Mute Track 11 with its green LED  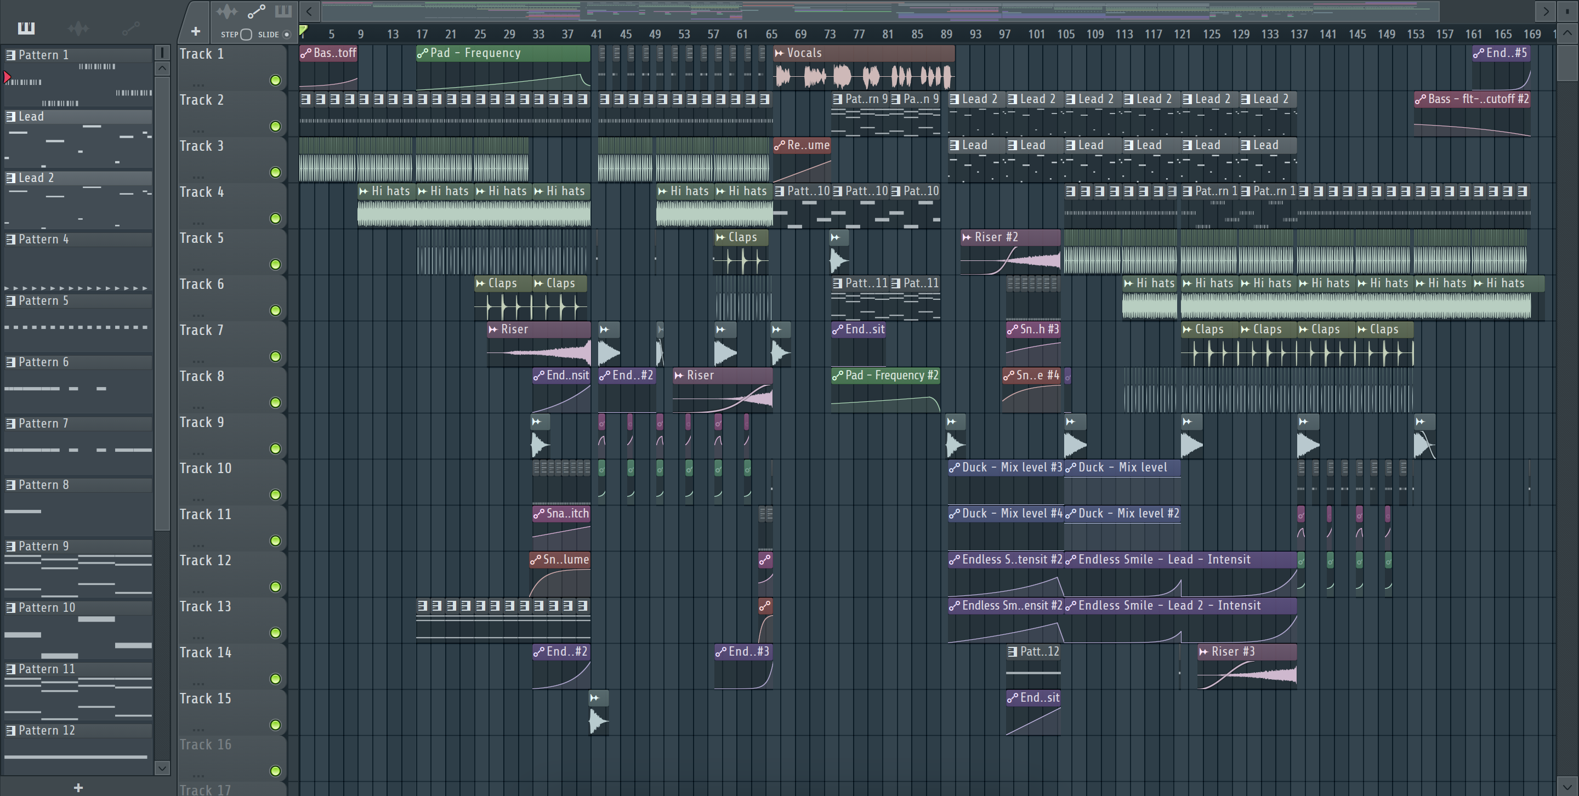(x=275, y=541)
